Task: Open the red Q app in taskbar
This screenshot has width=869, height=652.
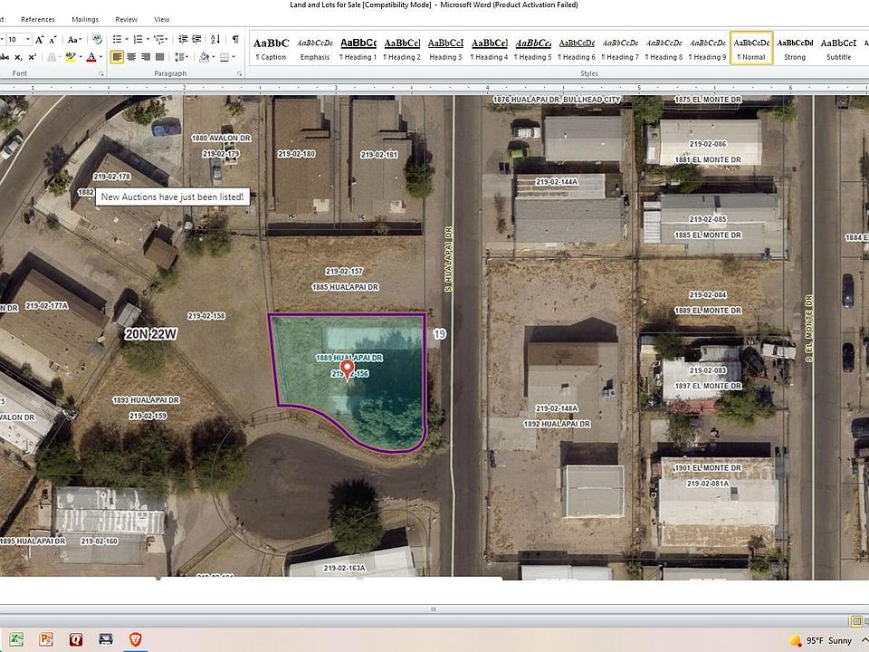Action: (76, 639)
